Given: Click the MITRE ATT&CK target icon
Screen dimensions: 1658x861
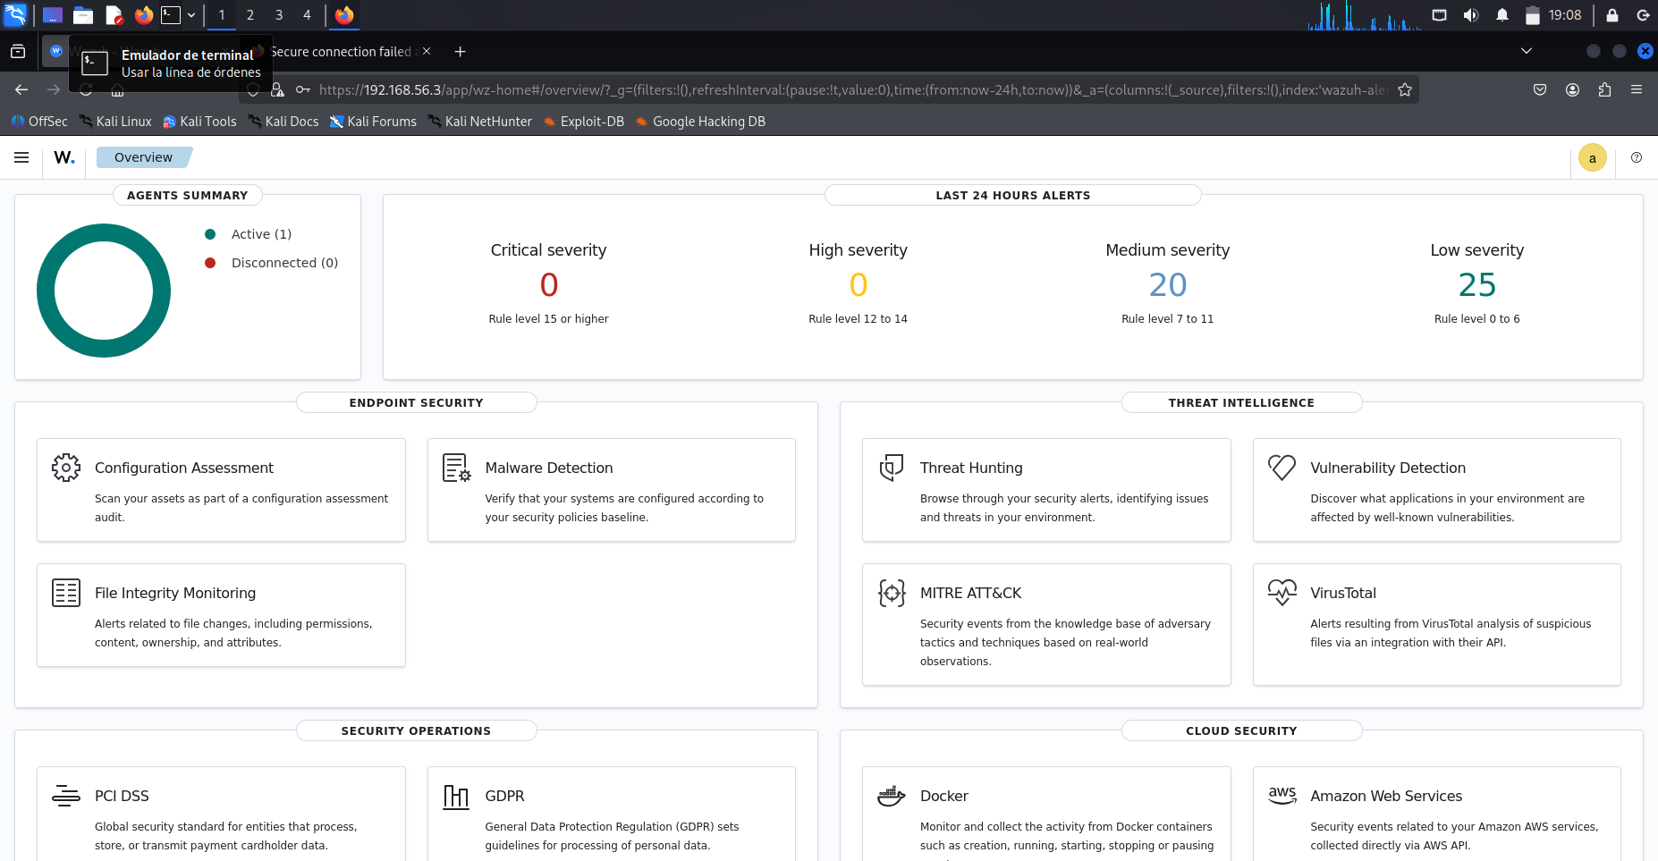Looking at the screenshot, I should click(x=892, y=593).
